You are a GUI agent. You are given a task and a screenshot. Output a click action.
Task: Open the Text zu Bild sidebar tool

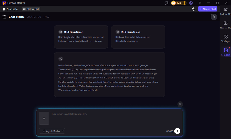coord(225,25)
